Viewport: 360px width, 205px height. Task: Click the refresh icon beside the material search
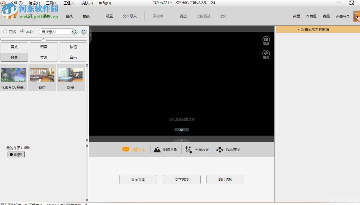tap(84, 32)
